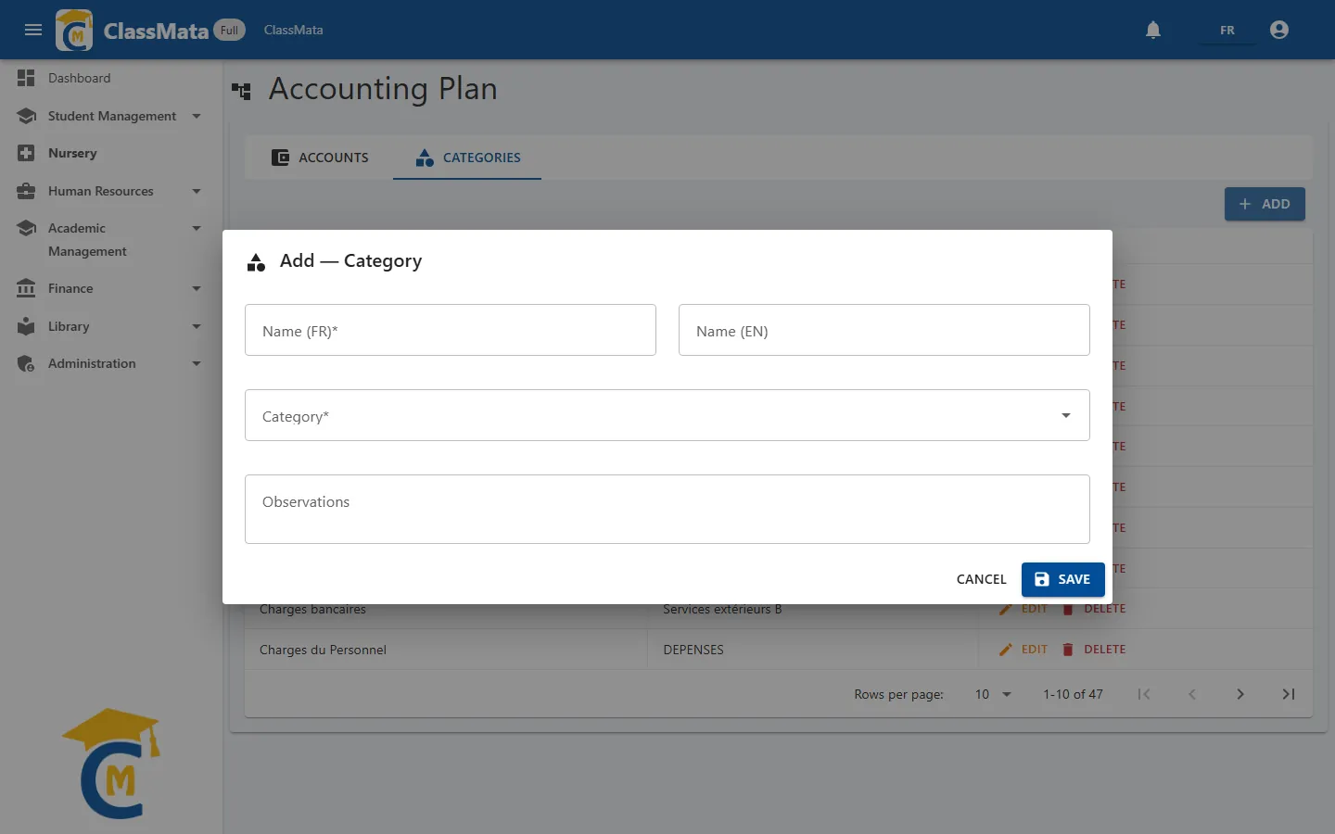The image size is (1335, 834).
Task: Expand the Library menu arrow
Action: (x=197, y=326)
